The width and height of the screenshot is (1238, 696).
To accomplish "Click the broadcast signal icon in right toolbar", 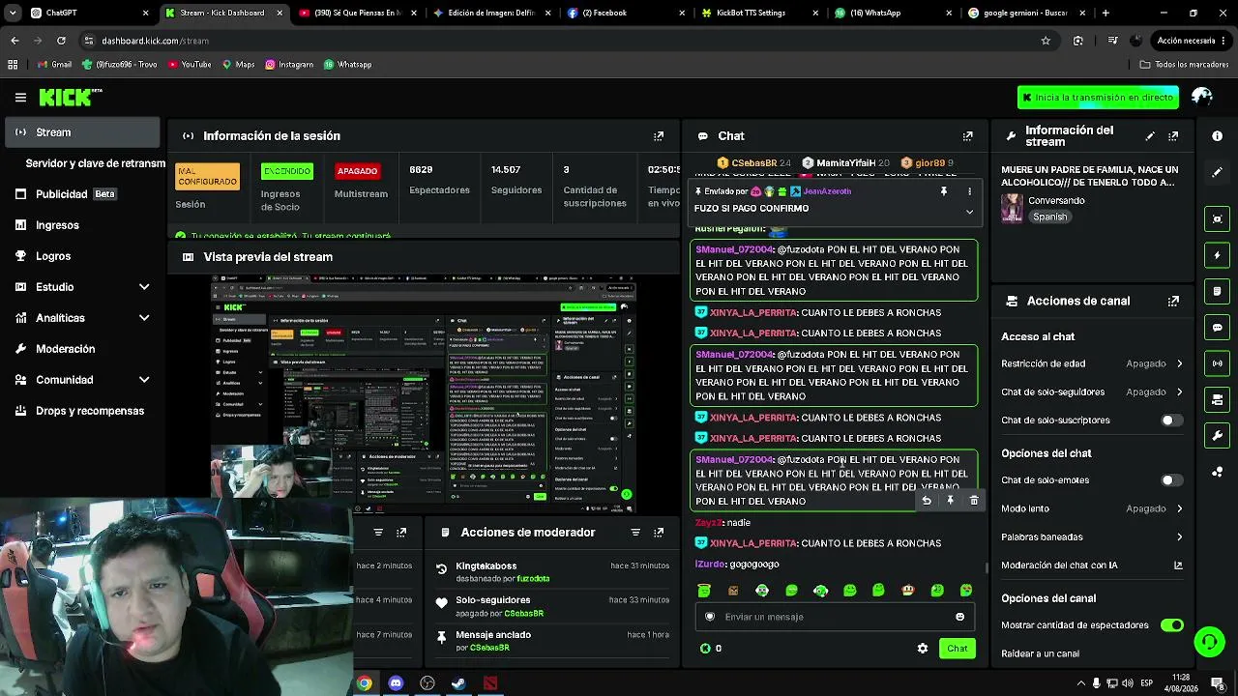I will [x=1217, y=363].
